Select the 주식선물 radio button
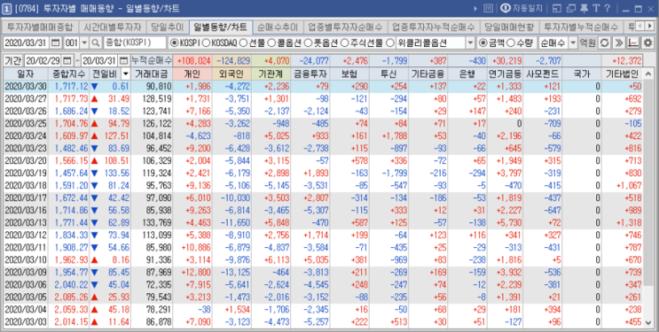This screenshot has height=332, width=659. pos(345,42)
